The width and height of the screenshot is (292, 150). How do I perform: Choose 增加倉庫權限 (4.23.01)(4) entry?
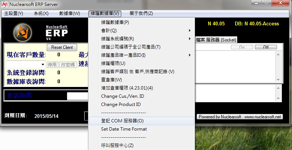point(142,88)
